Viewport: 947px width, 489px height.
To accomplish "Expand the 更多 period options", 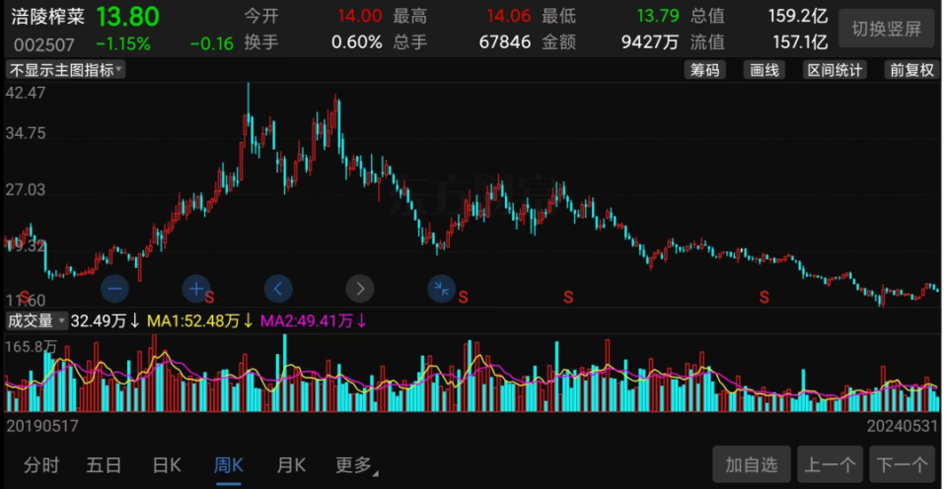I will pyautogui.click(x=356, y=464).
